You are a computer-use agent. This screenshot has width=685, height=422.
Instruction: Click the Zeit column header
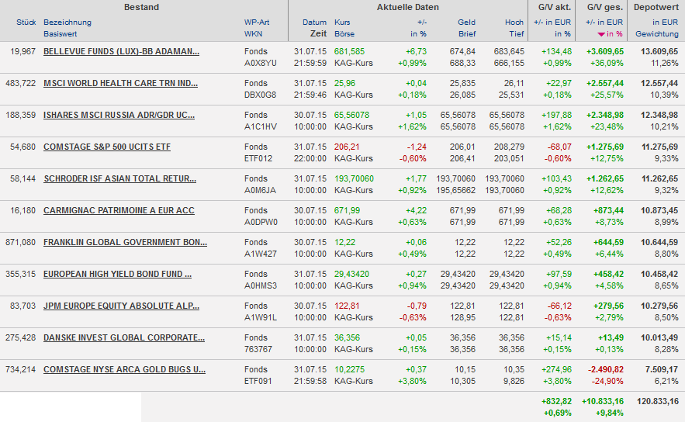(x=318, y=34)
